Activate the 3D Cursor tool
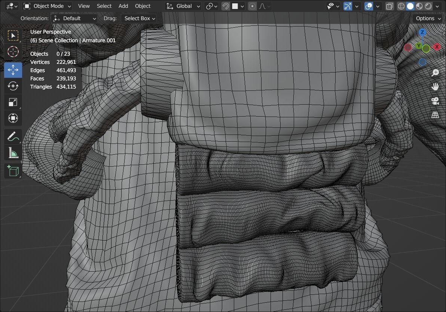Viewport: 446px width, 312px height. [x=13, y=52]
